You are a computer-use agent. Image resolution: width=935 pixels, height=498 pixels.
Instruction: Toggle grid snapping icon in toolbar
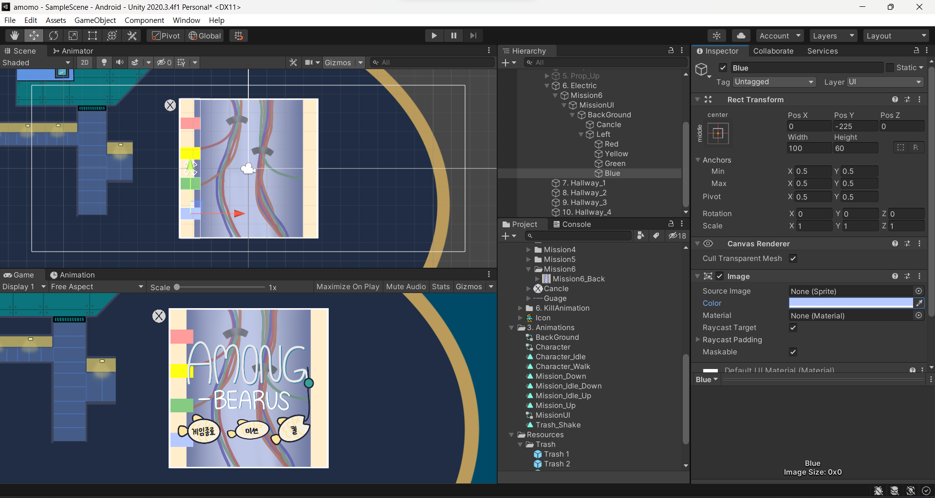(x=239, y=36)
